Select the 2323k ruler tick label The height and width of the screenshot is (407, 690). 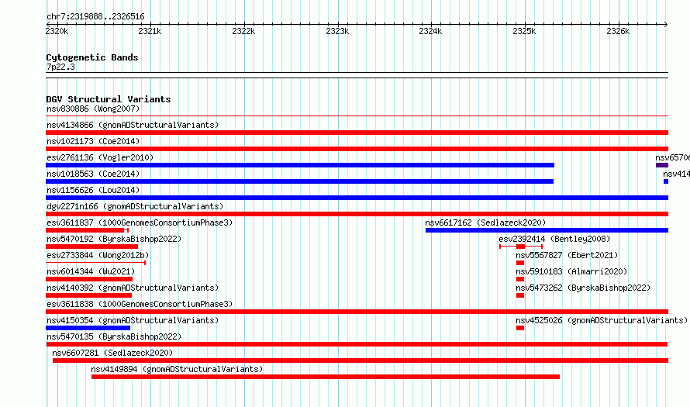[337, 31]
